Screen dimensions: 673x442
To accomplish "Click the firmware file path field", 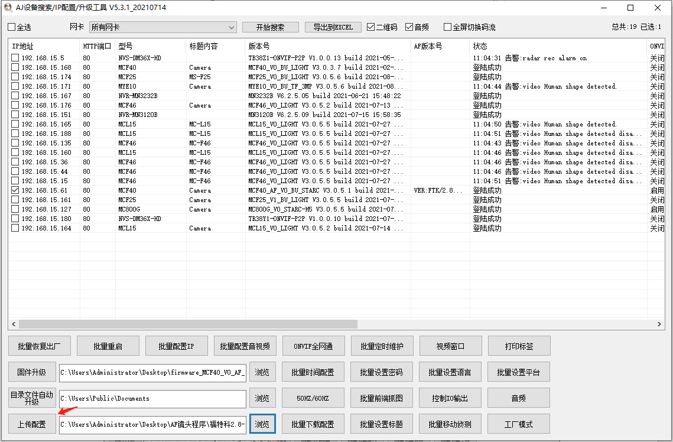I will tap(152, 372).
